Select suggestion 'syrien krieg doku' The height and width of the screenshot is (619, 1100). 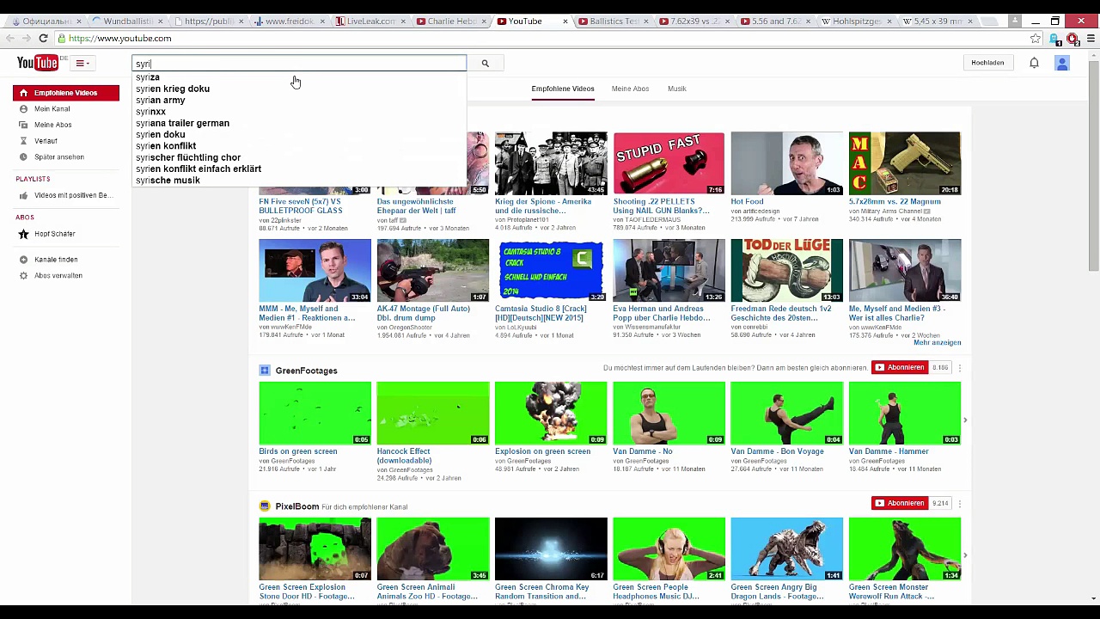173,89
